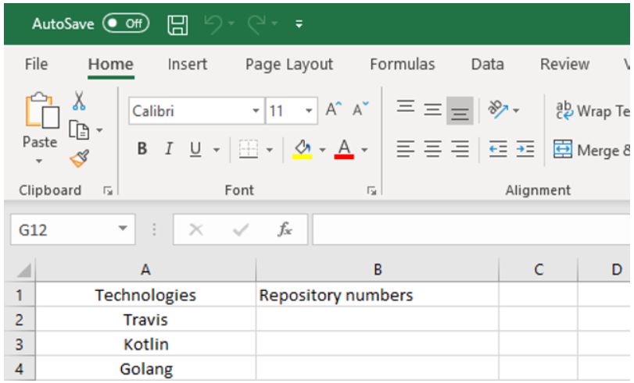Open the File tab
634x383 pixels.
[x=36, y=64]
